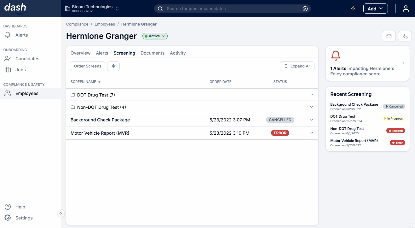415x228 pixels.
Task: Open the user account icon top right
Action: [x=406, y=9]
